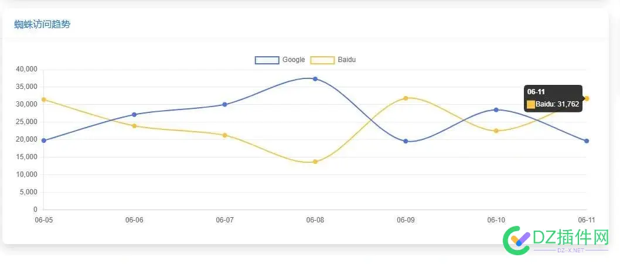
Task: Select Baidu data point for 06-05
Action: (44, 100)
